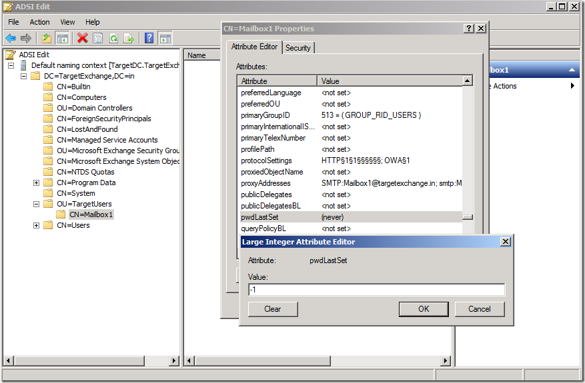The image size is (585, 383).
Task: Click the CN=LostAndFound folder icon
Action: tap(48, 129)
